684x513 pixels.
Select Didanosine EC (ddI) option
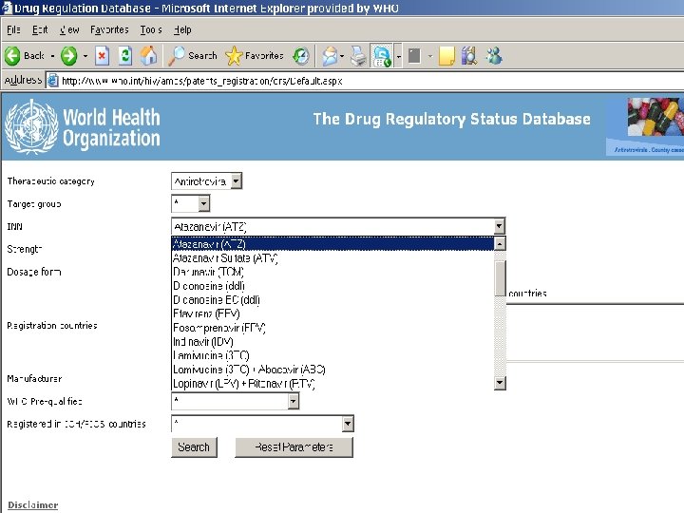point(332,299)
